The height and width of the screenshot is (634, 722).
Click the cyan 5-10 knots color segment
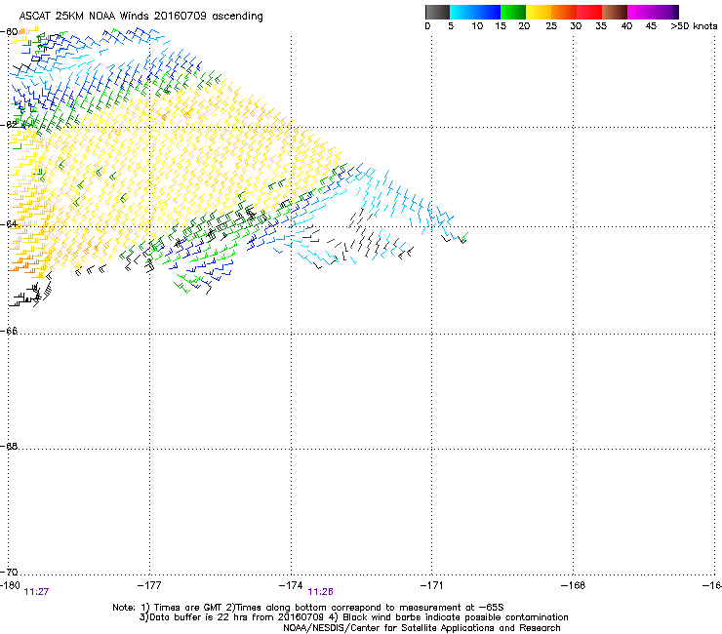coord(462,12)
